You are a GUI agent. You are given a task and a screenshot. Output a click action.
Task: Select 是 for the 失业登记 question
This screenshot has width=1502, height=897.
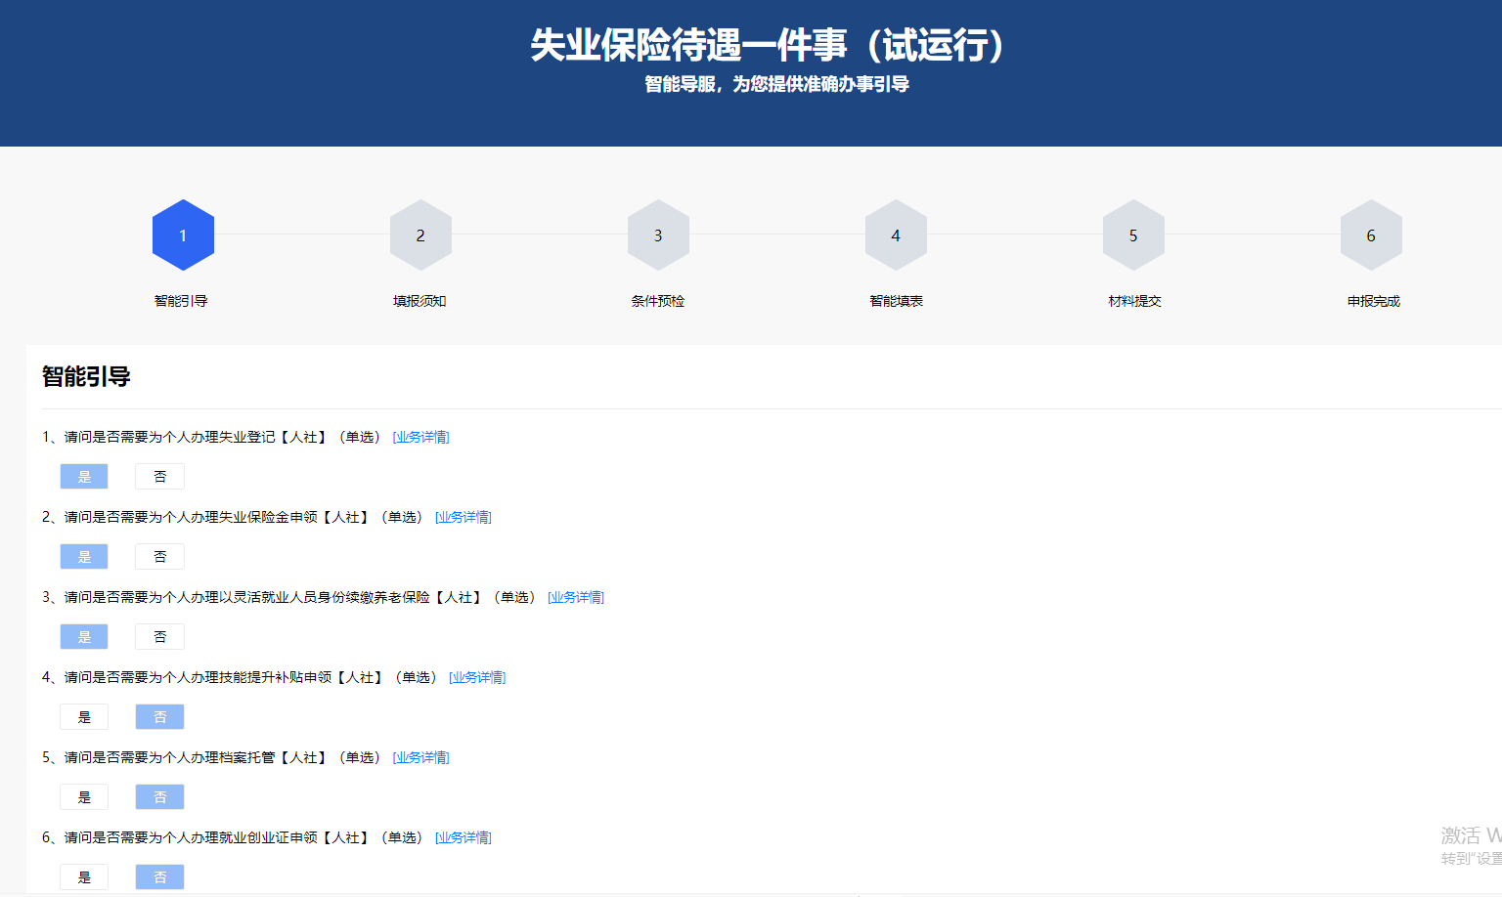click(84, 476)
